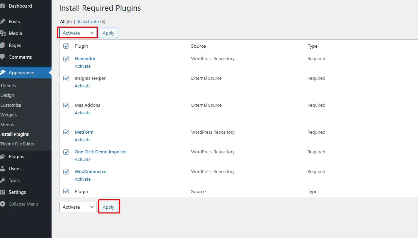Click WordPress Repository in WooCommerce row

tap(213, 171)
